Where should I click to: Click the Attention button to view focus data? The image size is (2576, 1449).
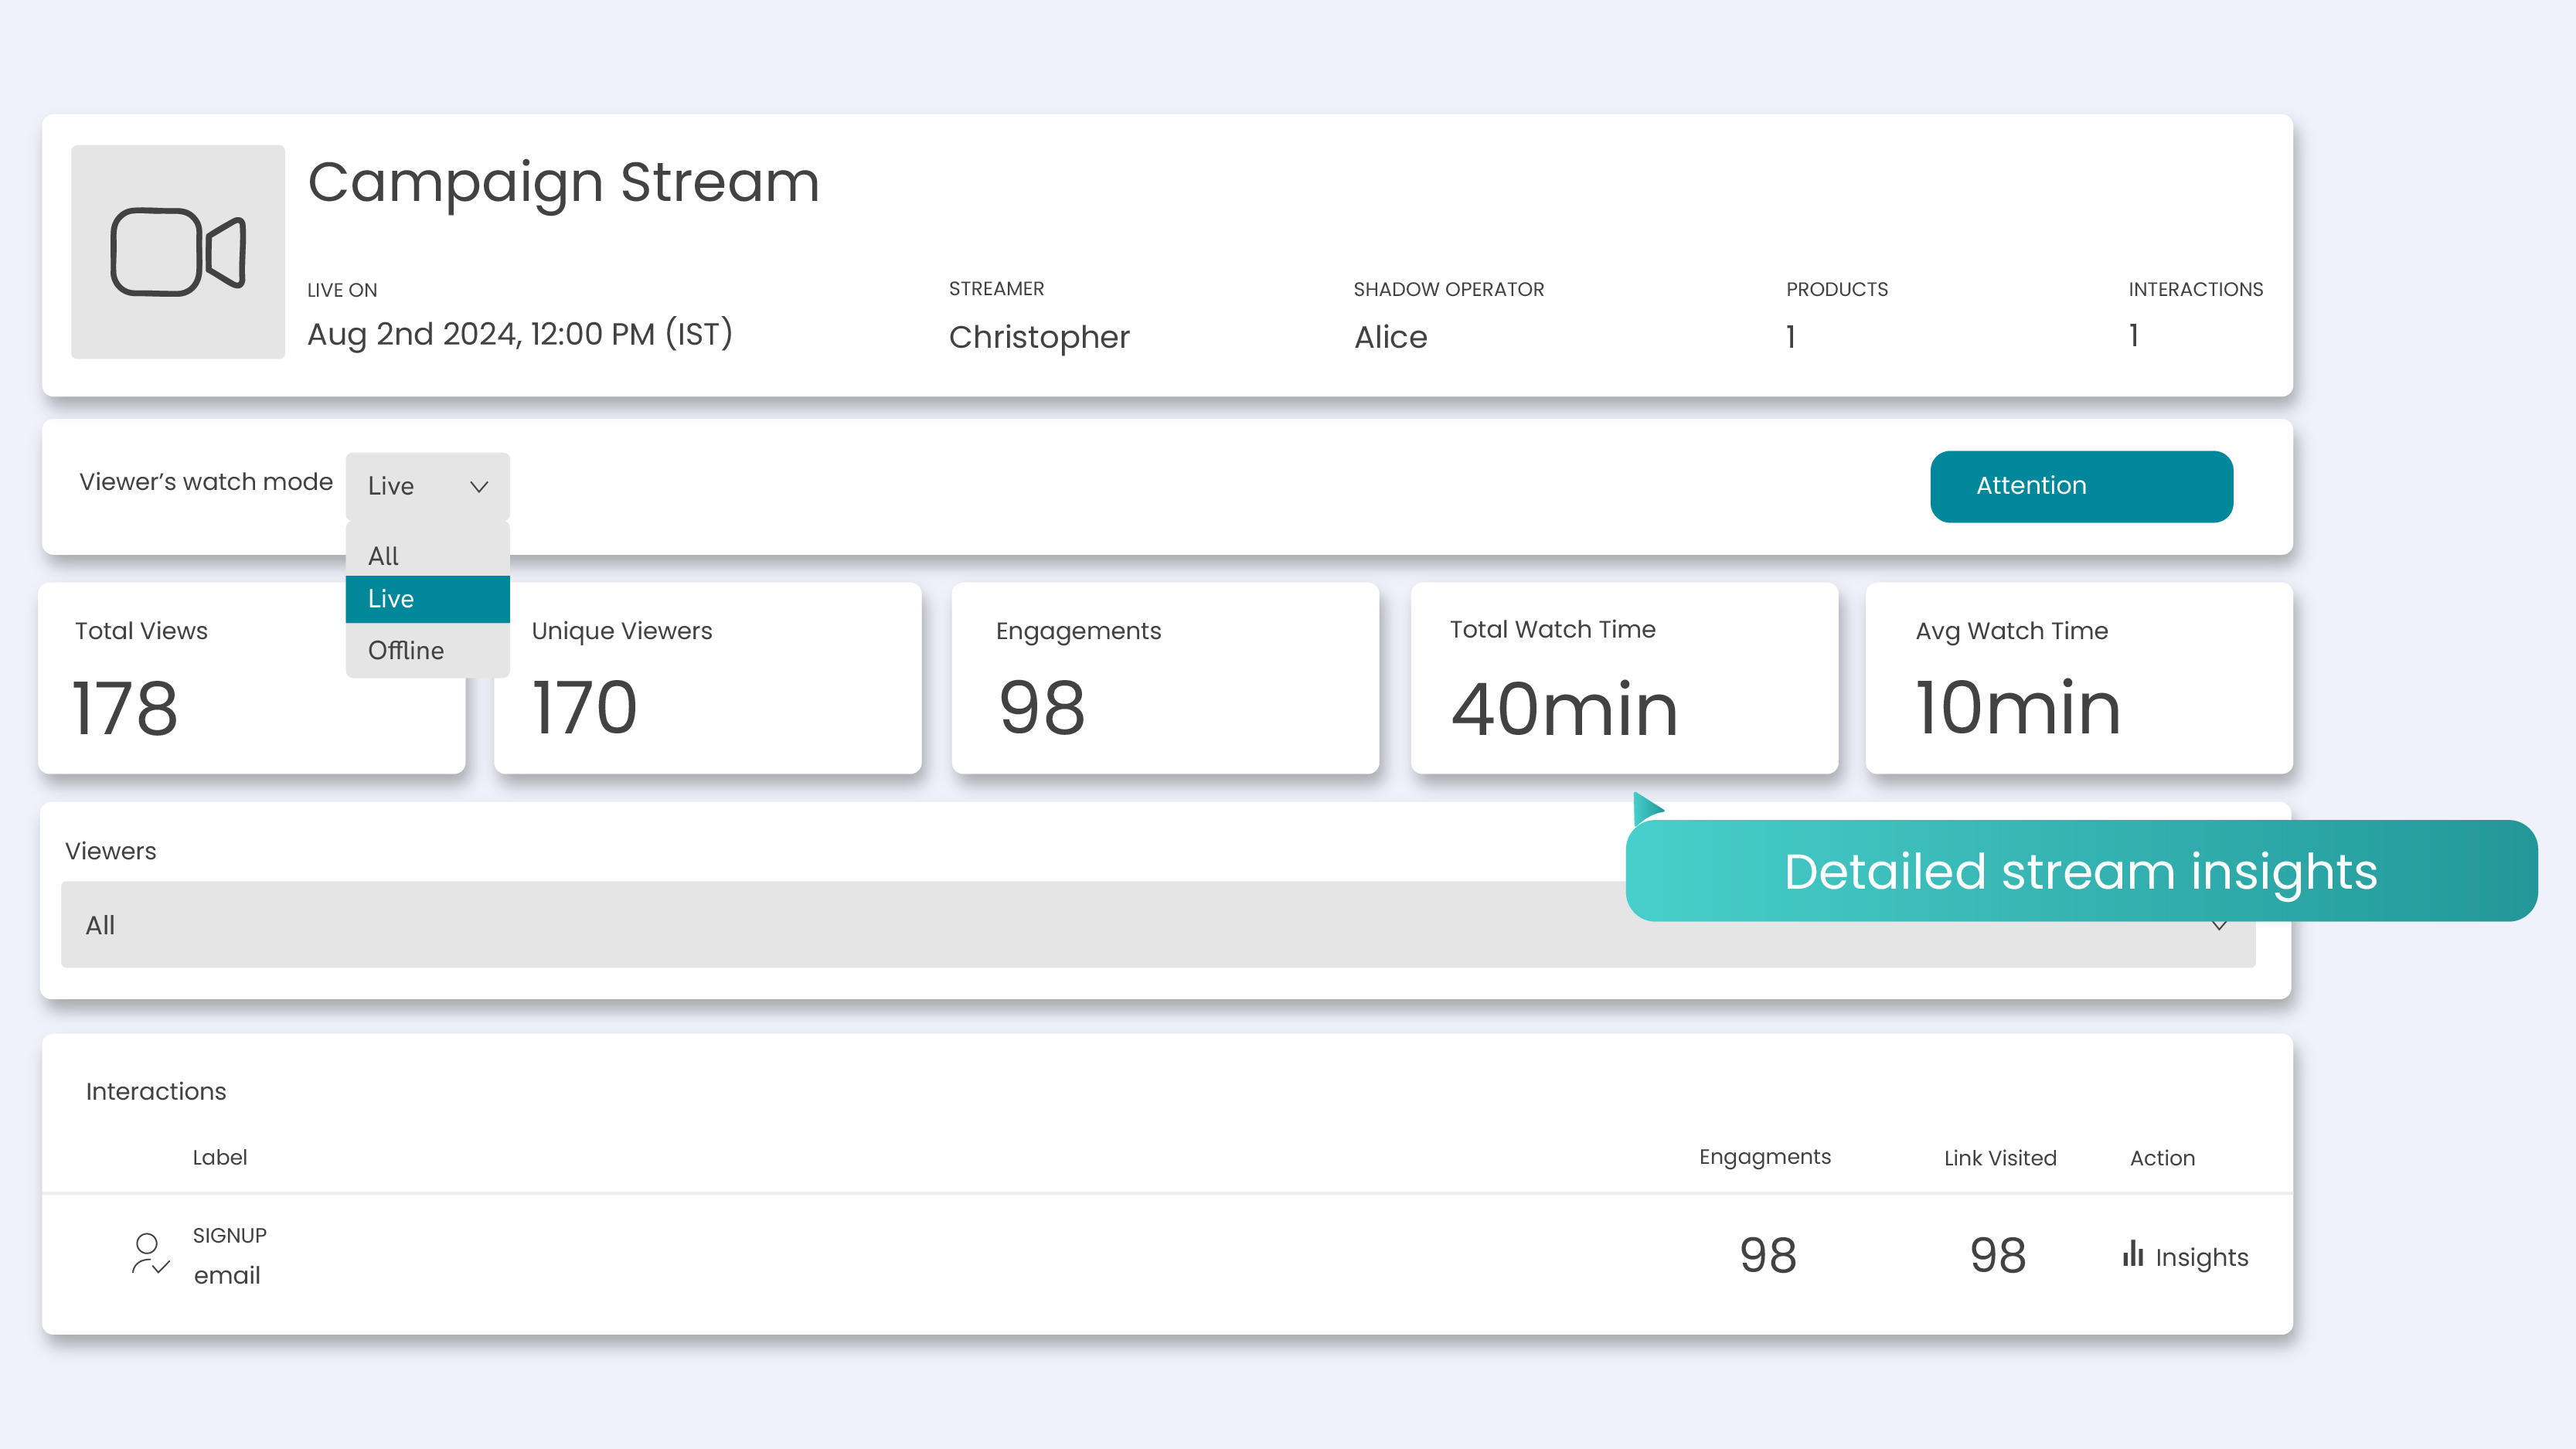(x=2081, y=485)
